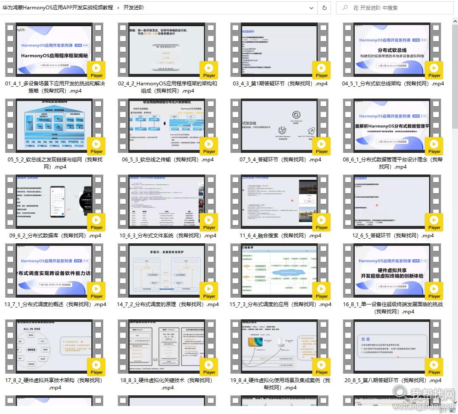458x414 pixels.
Task: Click file name 10_6_3_分布式文件系统
Action: (168, 236)
